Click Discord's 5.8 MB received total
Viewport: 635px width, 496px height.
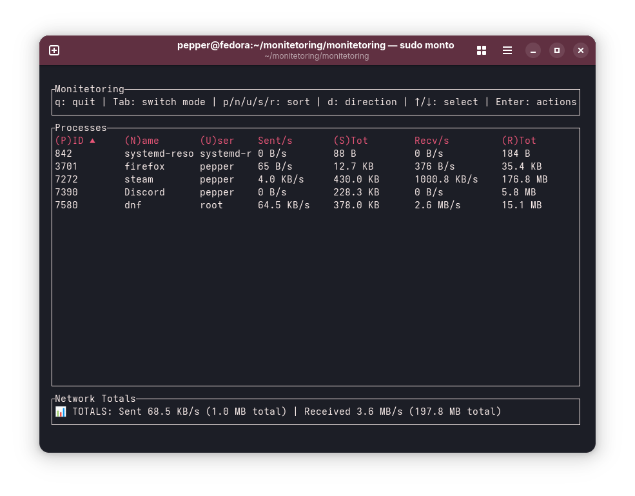pos(519,192)
